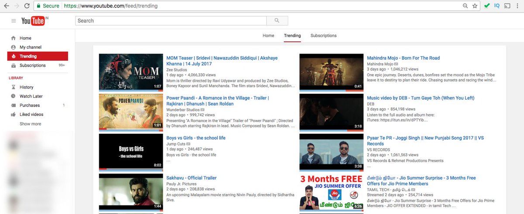Image resolution: width=524 pixels, height=214 pixels.
Task: Open the Power Paandi trailer thumbnail
Action: [x=131, y=112]
